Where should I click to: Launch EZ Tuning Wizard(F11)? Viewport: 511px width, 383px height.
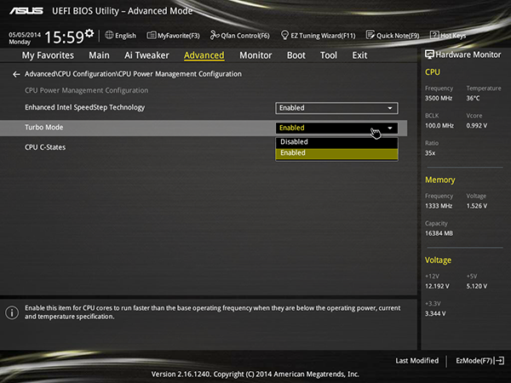(318, 35)
